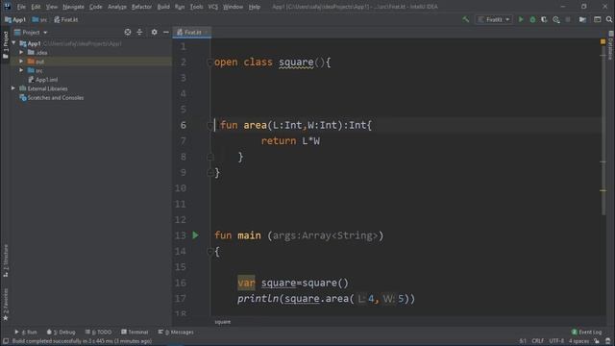Screen dimensions: 615x346
Task: Open the Project view selector dropdown
Action: pos(31,32)
